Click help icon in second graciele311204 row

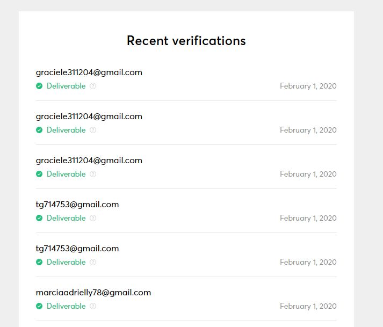coord(93,130)
